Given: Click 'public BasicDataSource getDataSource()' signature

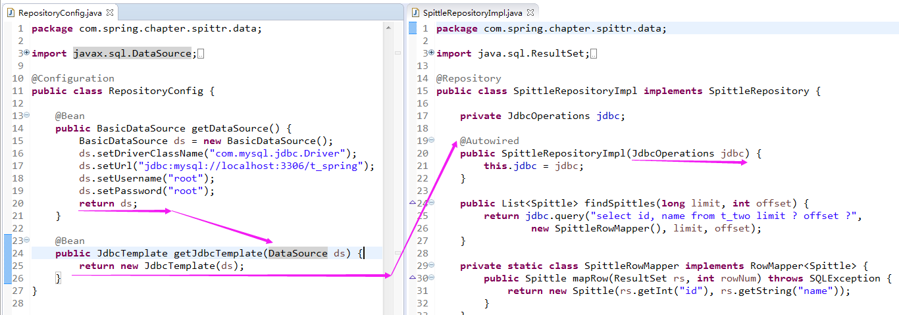Looking at the screenshot, I should coord(173,128).
